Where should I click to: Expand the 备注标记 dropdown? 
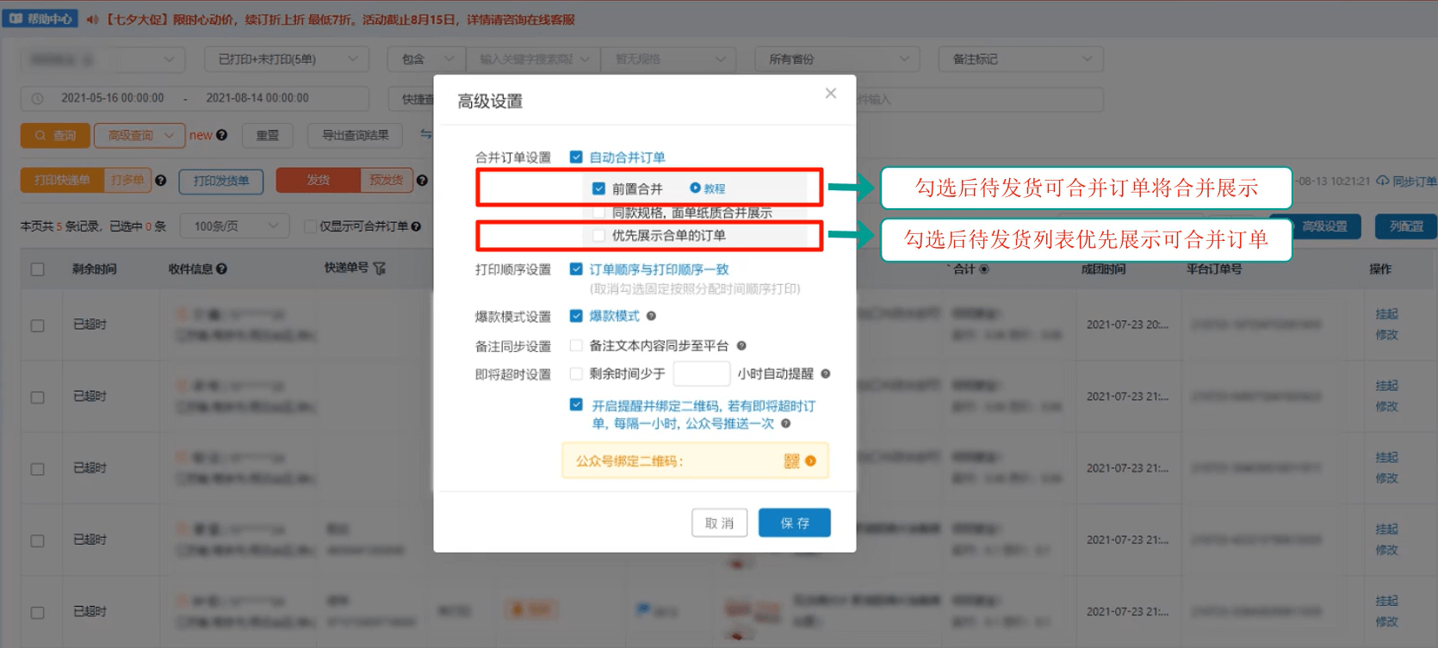[x=1021, y=59]
